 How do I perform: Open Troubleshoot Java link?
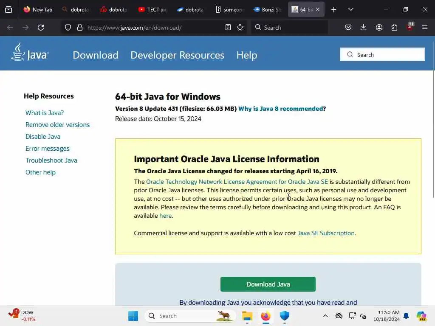click(51, 160)
